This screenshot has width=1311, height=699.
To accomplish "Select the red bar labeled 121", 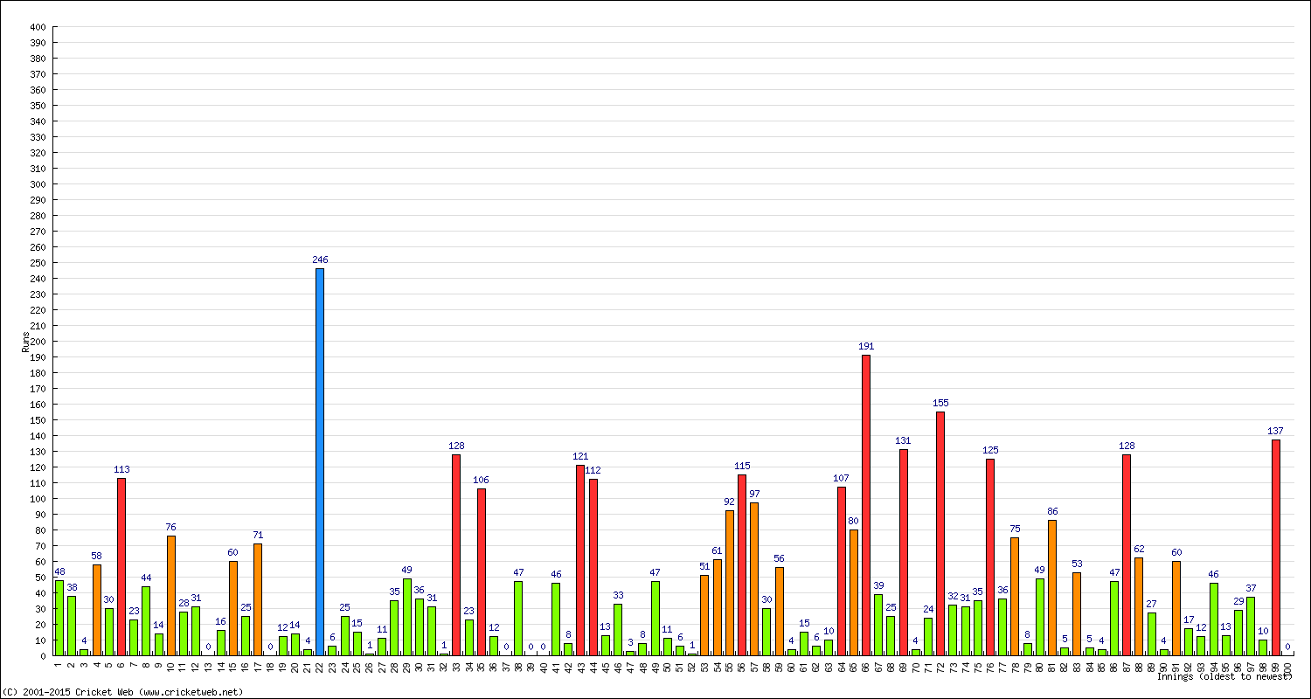I will (580, 560).
